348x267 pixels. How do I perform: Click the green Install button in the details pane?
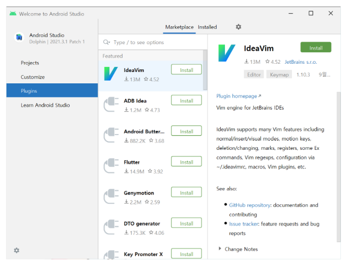(x=316, y=47)
